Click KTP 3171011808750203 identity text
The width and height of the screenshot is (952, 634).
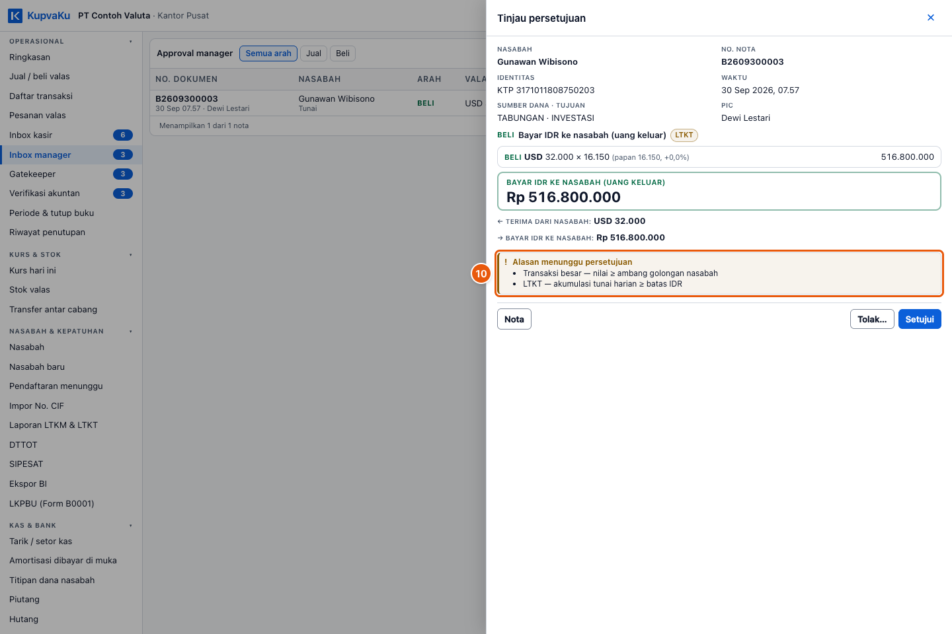coord(546,90)
